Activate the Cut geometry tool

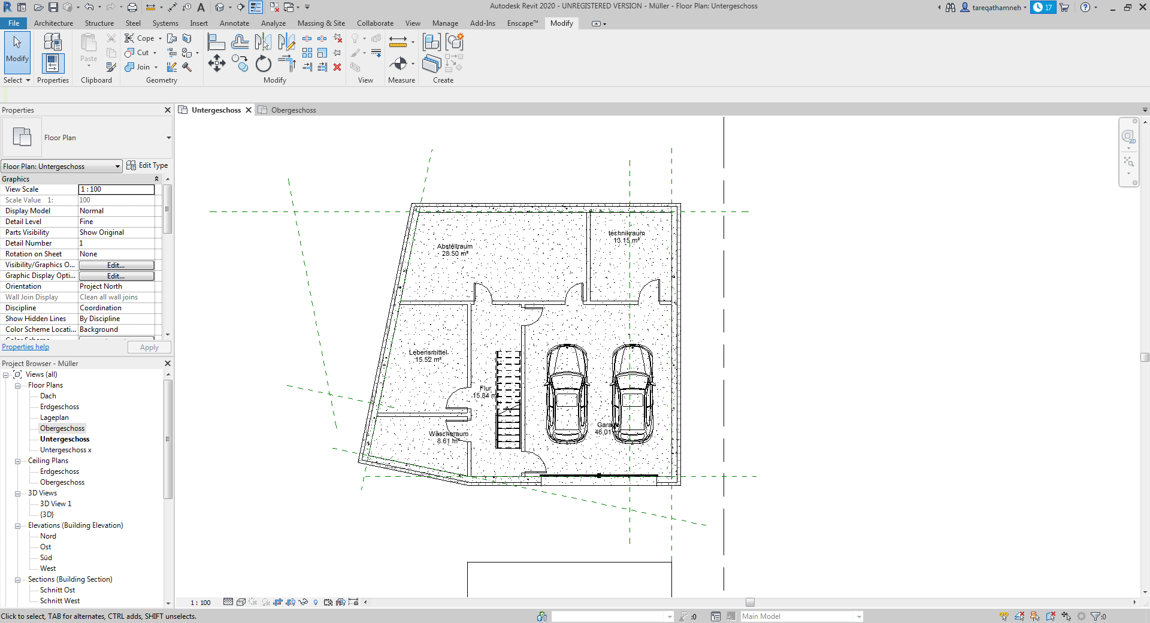[135, 53]
